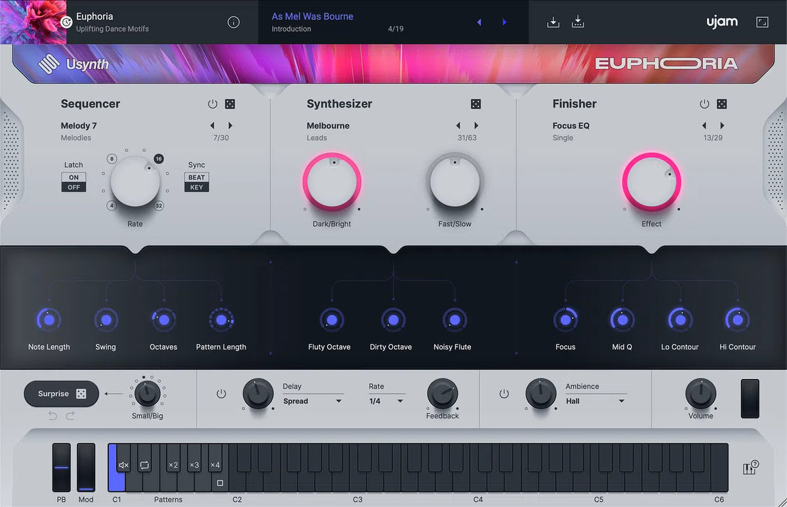The width and height of the screenshot is (787, 507).
Task: Click the window resize icon next to ujam logo
Action: (x=762, y=22)
